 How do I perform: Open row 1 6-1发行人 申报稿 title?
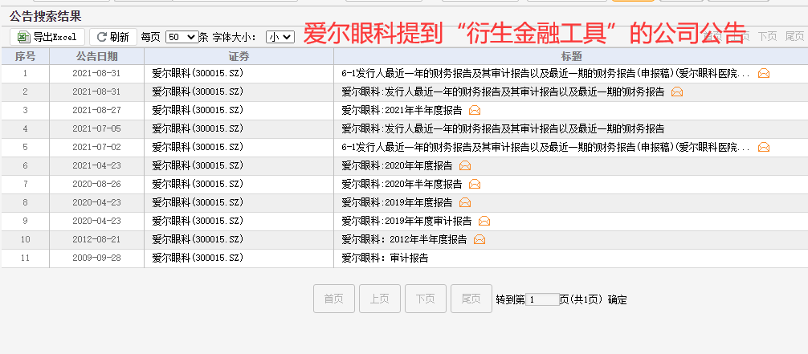[546, 73]
